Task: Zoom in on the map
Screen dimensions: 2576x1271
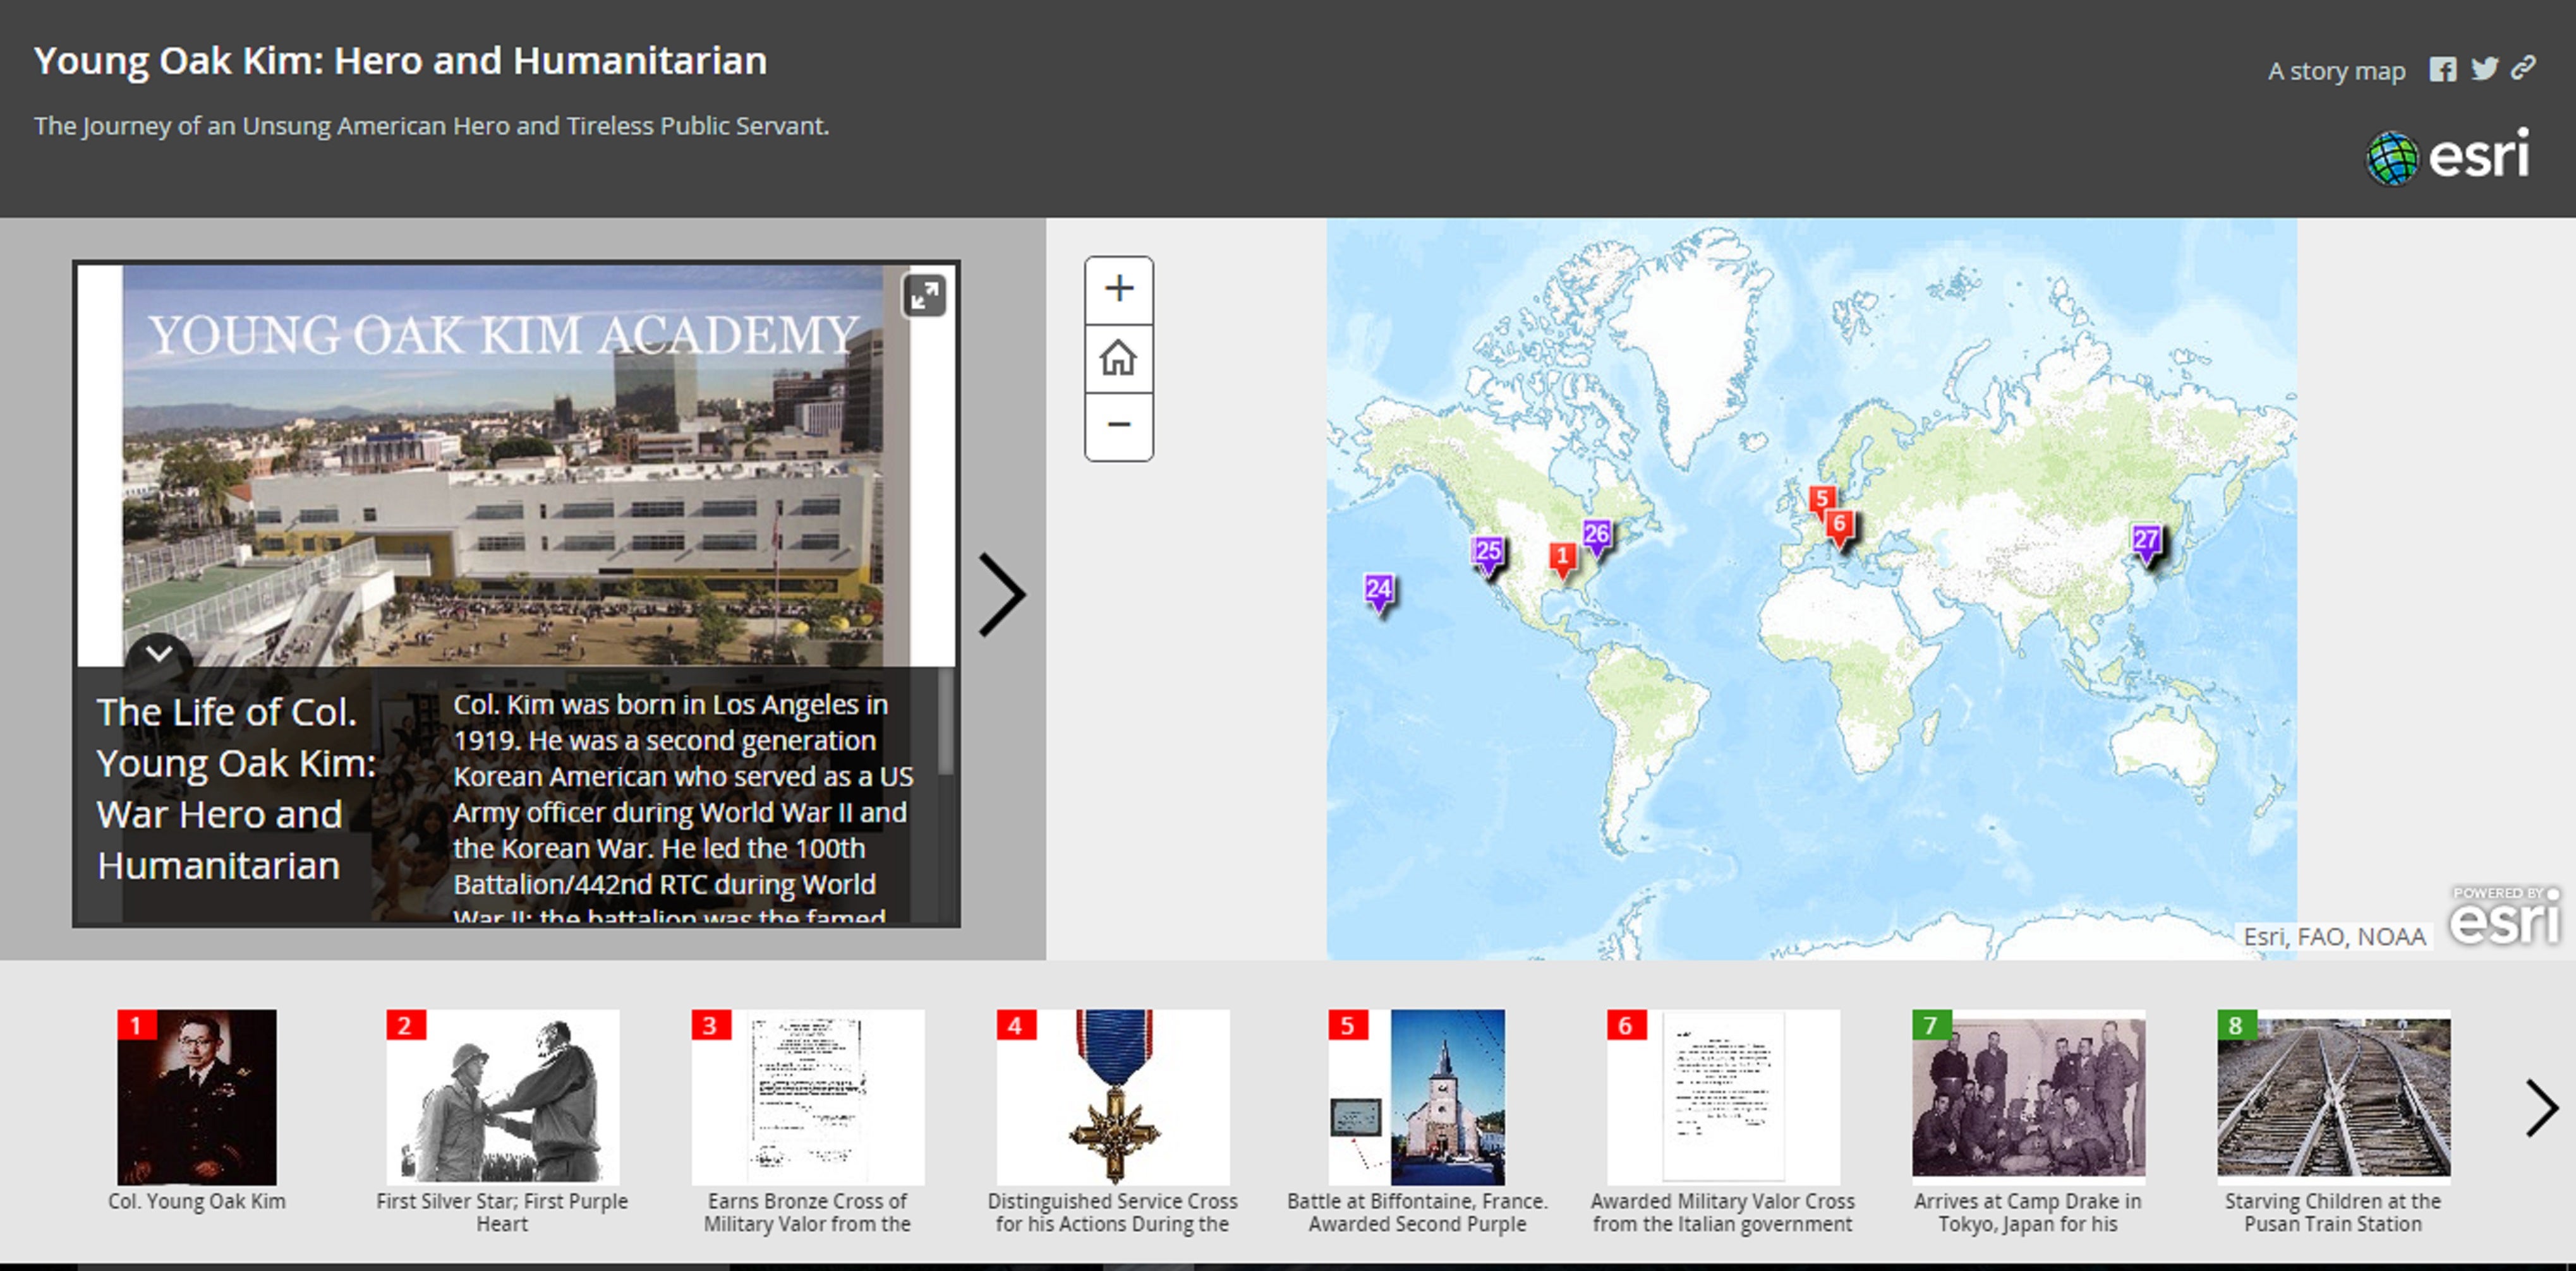Action: [1119, 289]
